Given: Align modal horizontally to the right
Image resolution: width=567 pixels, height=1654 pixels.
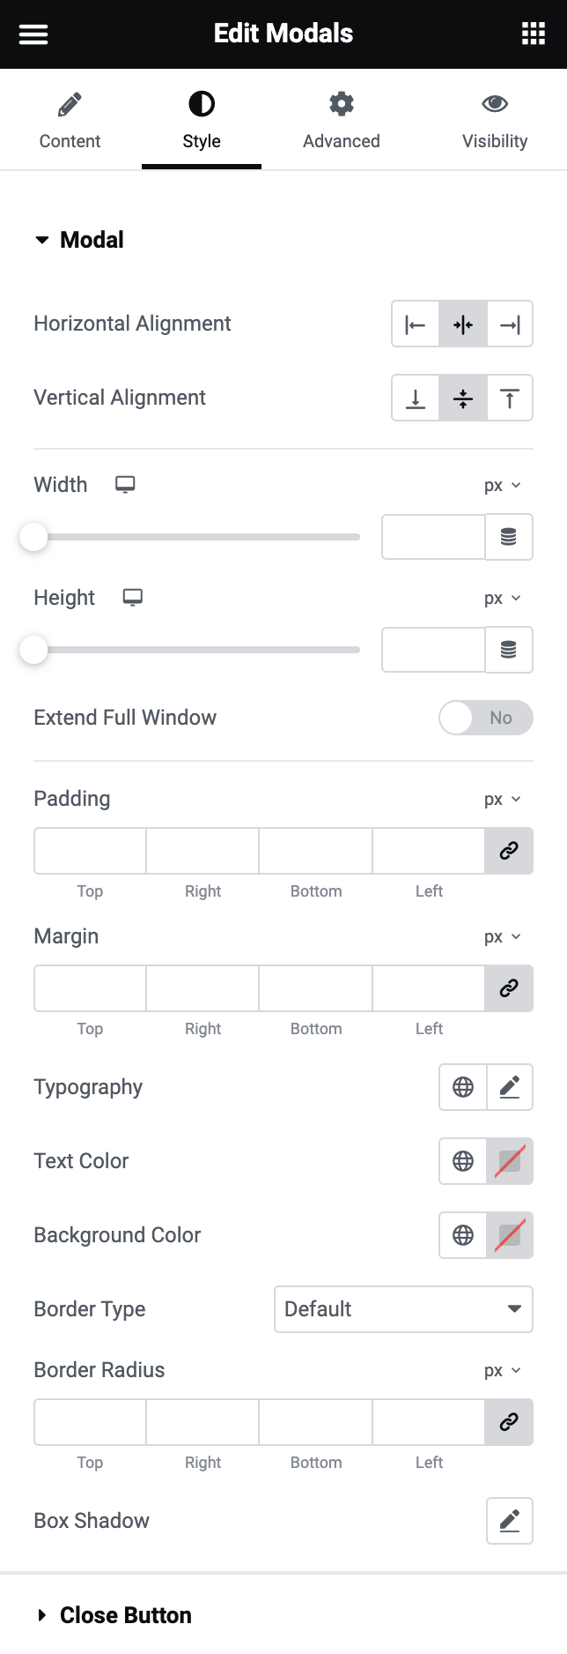Looking at the screenshot, I should click(x=510, y=324).
